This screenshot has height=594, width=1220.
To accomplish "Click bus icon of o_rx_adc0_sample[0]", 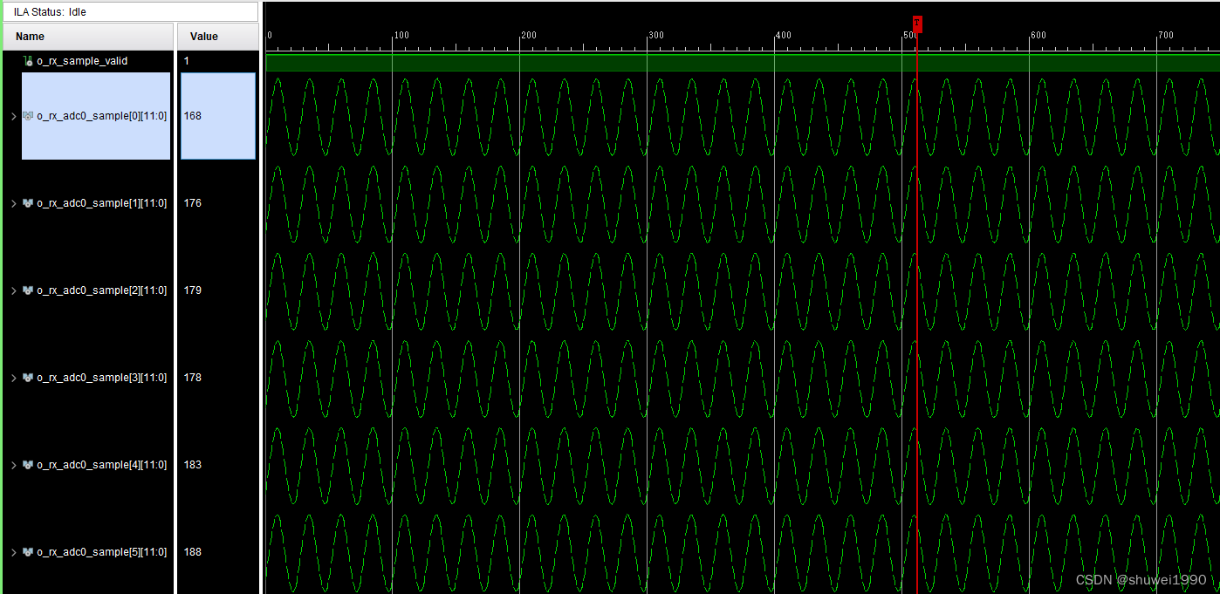I will tap(28, 116).
